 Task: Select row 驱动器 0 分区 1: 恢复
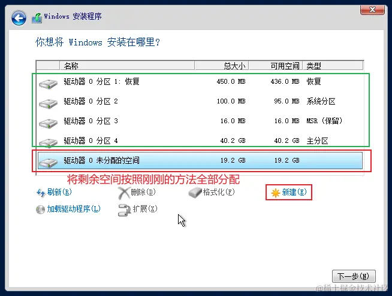(x=200, y=81)
